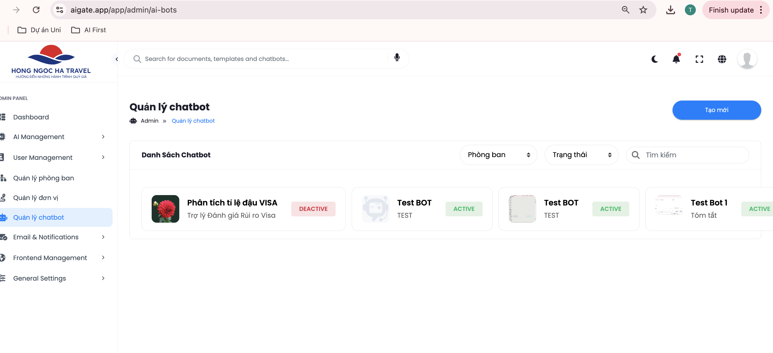Open the Trạng thái dropdown
Image resolution: width=773 pixels, height=353 pixels.
click(581, 155)
